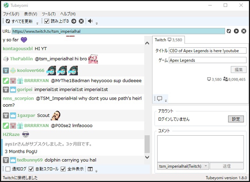This screenshot has width=250, height=182.
Task: Select the Twitch 3,580 tab
Action: (x=168, y=40)
